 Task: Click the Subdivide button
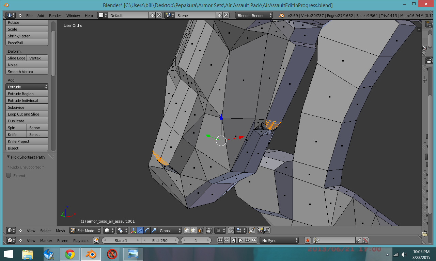pyautogui.click(x=27, y=107)
